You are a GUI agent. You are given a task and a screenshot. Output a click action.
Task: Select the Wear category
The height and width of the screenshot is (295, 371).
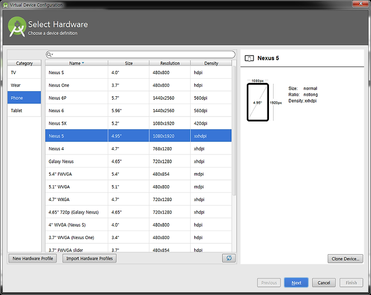[24, 85]
